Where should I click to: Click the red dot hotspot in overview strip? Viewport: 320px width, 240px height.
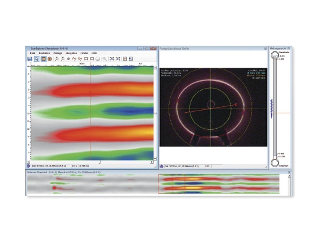pos(54,187)
